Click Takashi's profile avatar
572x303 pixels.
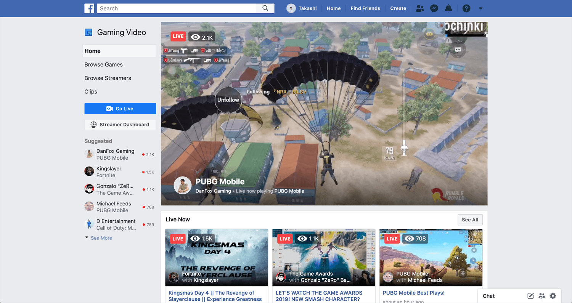click(x=291, y=8)
